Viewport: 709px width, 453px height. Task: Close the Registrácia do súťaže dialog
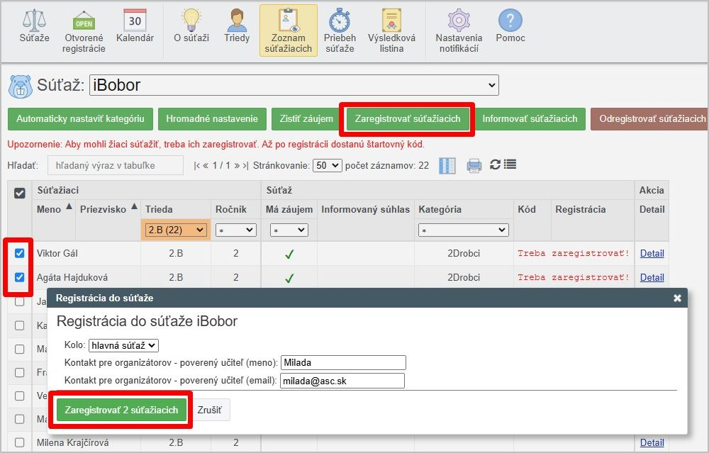[677, 298]
